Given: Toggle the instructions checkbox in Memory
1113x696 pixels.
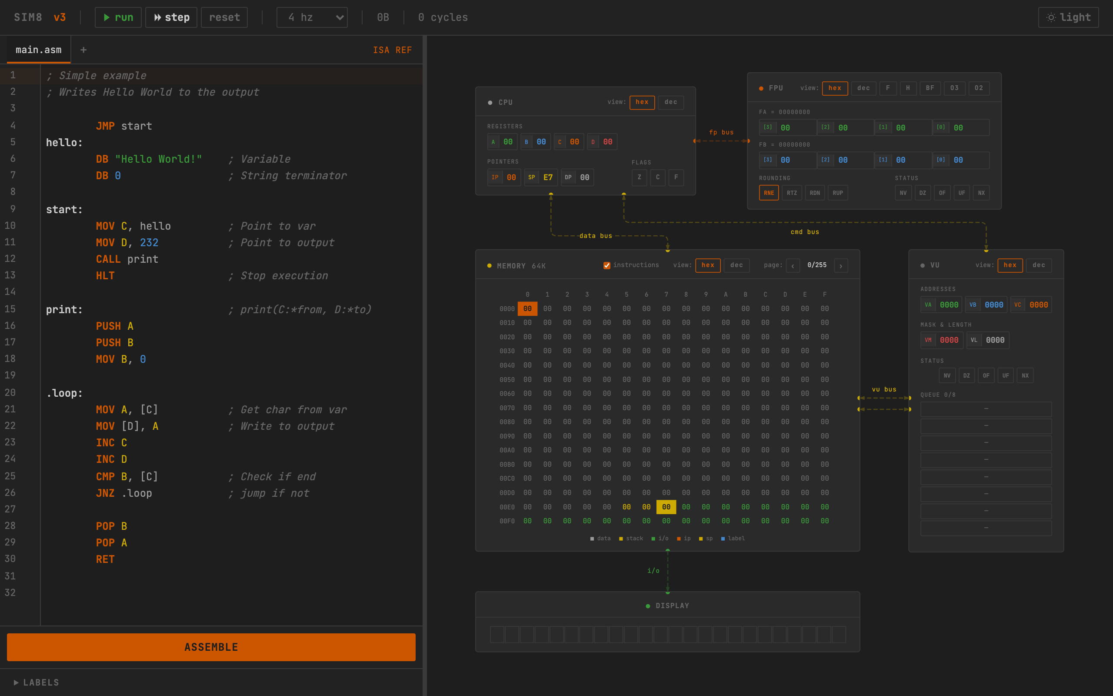Looking at the screenshot, I should (606, 266).
